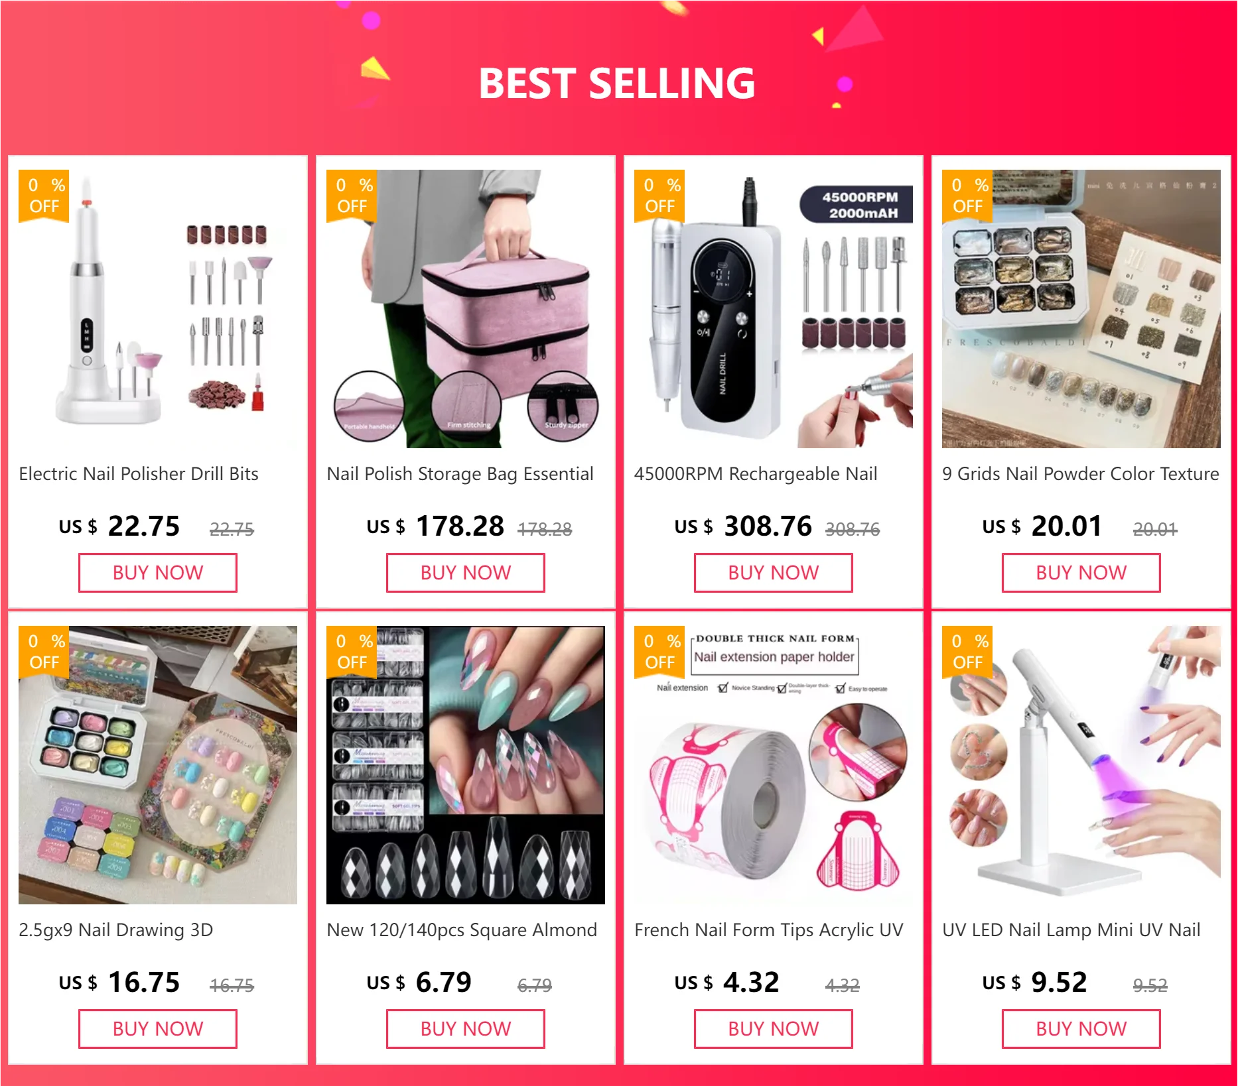Image resolution: width=1238 pixels, height=1086 pixels.
Task: Buy the French Nail Form Tips at 4.32
Action: point(774,1029)
